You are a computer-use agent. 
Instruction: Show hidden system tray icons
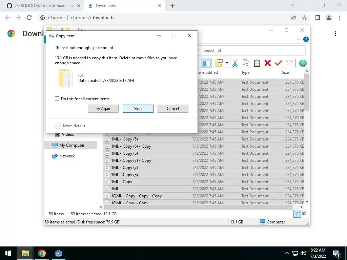287,253
